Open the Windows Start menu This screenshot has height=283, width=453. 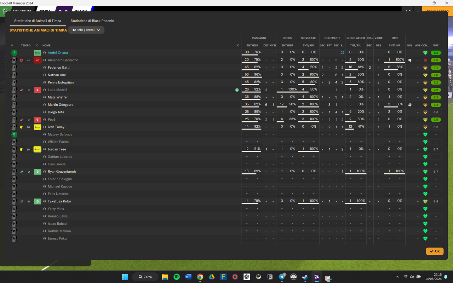125,277
